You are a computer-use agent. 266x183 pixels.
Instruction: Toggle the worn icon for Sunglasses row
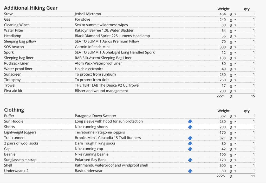190,160
